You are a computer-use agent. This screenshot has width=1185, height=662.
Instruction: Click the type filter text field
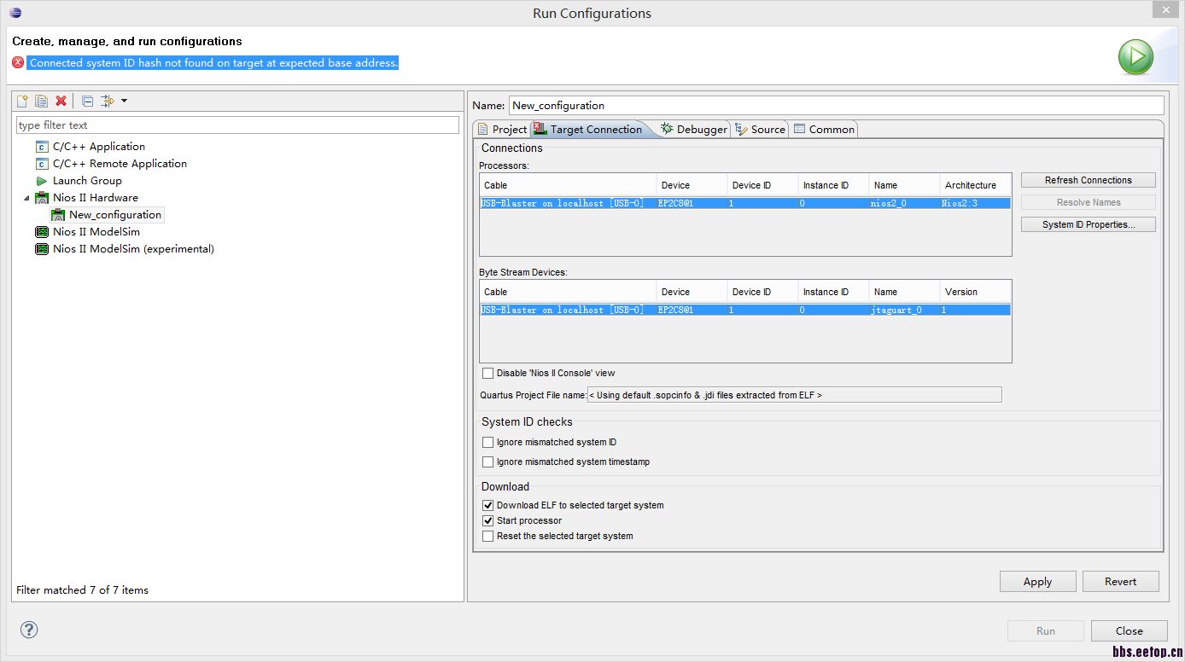(x=237, y=125)
